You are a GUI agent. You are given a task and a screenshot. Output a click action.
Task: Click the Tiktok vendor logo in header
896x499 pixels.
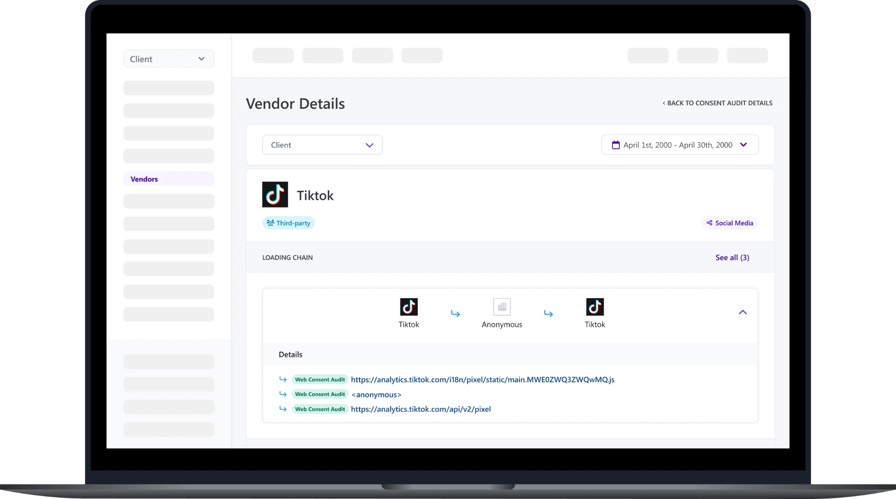click(x=275, y=194)
